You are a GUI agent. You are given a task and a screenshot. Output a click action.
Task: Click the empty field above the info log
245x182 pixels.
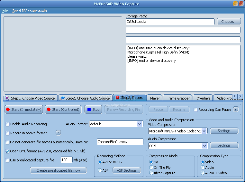pyautogui.click(x=183, y=40)
